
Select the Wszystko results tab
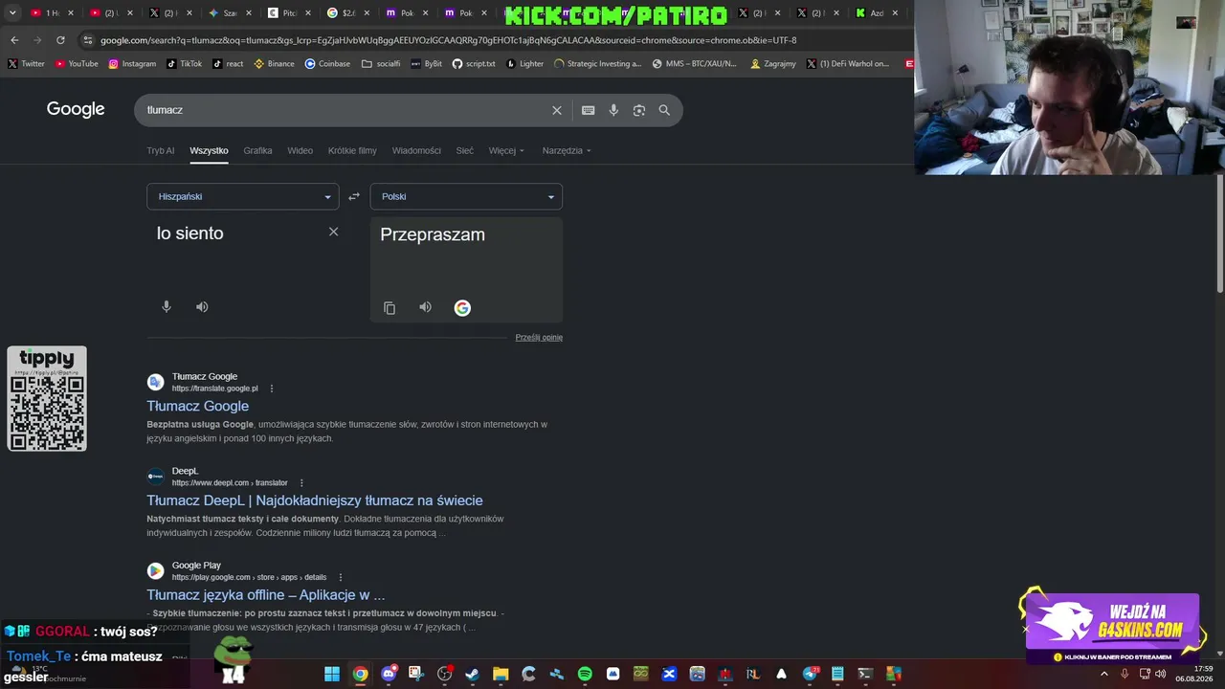pyautogui.click(x=209, y=150)
